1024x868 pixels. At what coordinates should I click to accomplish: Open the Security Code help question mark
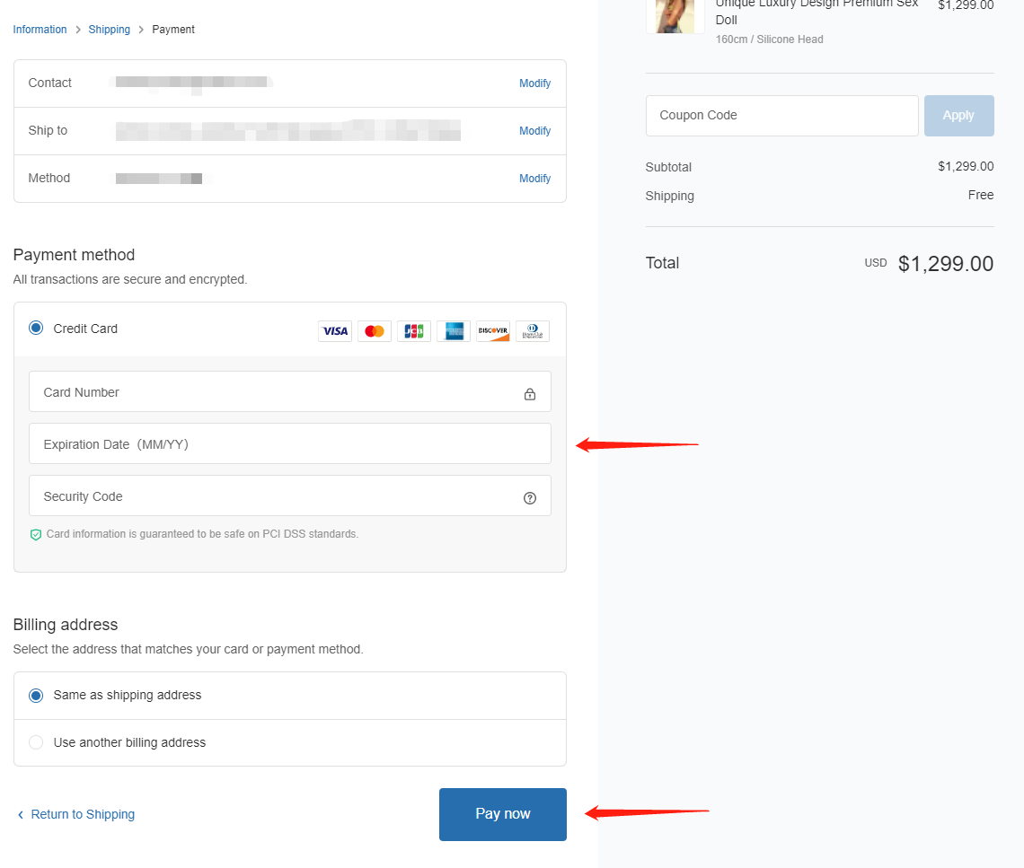pyautogui.click(x=530, y=498)
